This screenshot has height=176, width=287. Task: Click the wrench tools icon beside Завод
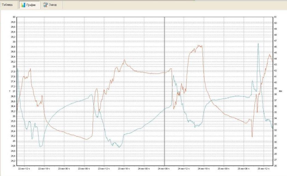(x=45, y=5)
